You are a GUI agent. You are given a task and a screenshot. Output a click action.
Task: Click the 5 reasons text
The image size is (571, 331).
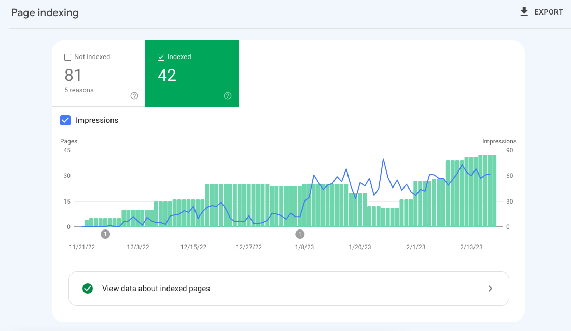(x=79, y=90)
